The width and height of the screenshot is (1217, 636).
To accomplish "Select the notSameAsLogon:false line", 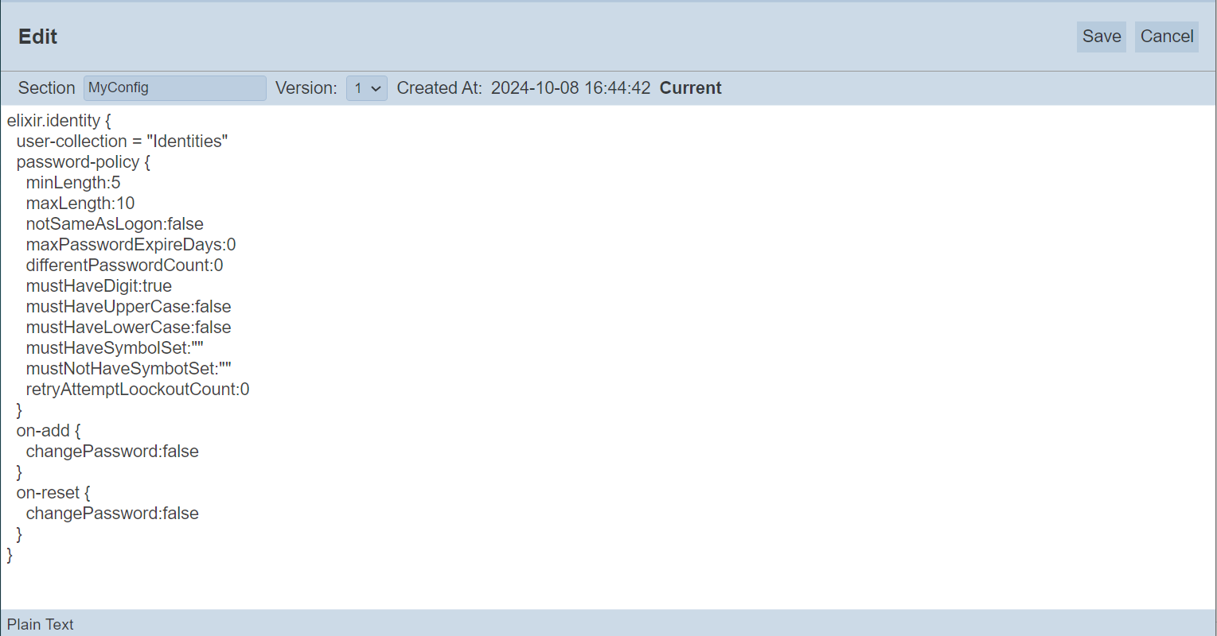I will tap(115, 224).
